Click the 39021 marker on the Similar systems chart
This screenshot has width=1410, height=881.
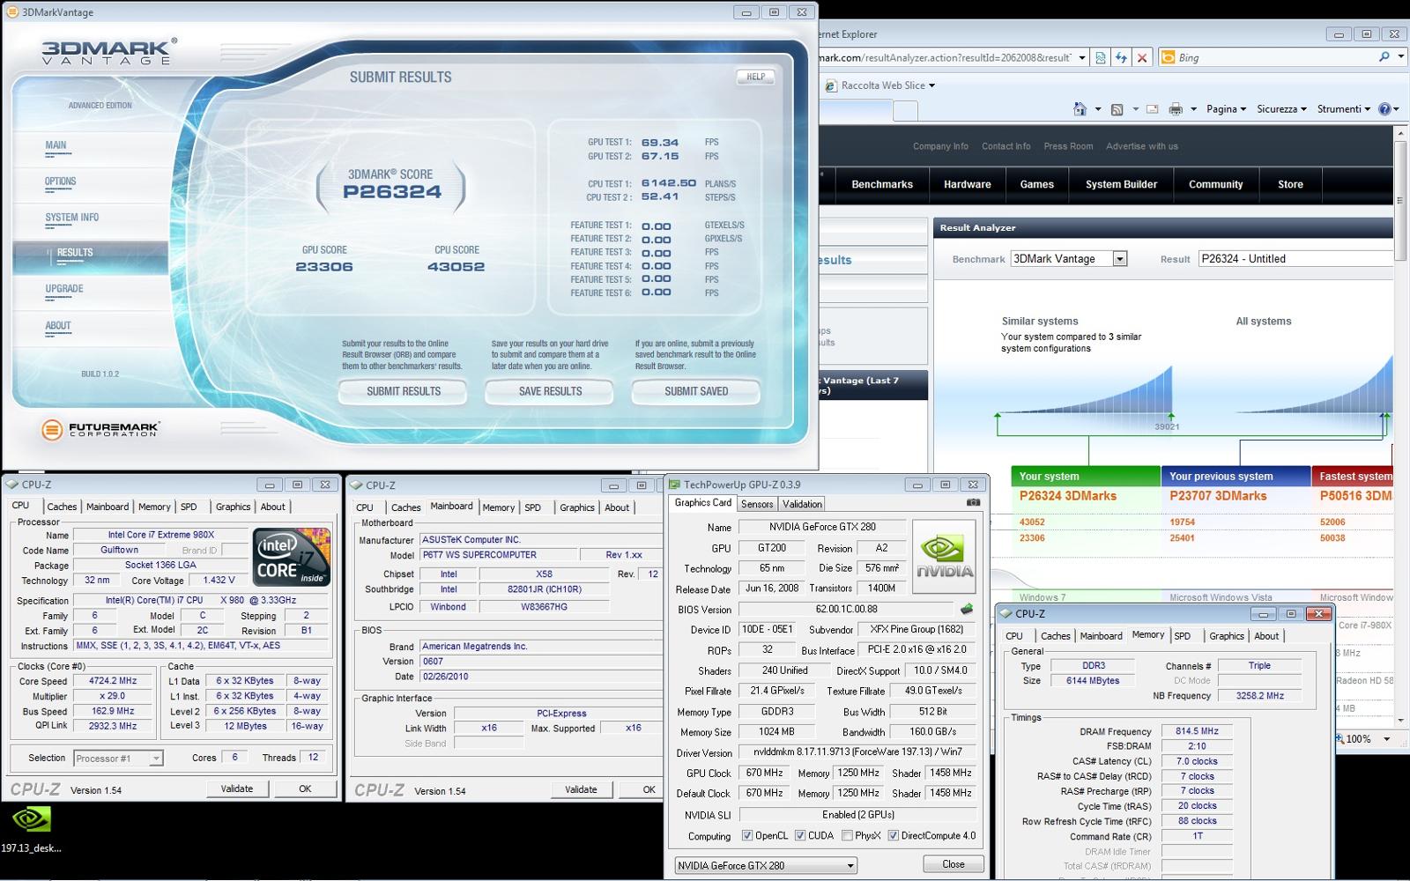tap(1167, 426)
